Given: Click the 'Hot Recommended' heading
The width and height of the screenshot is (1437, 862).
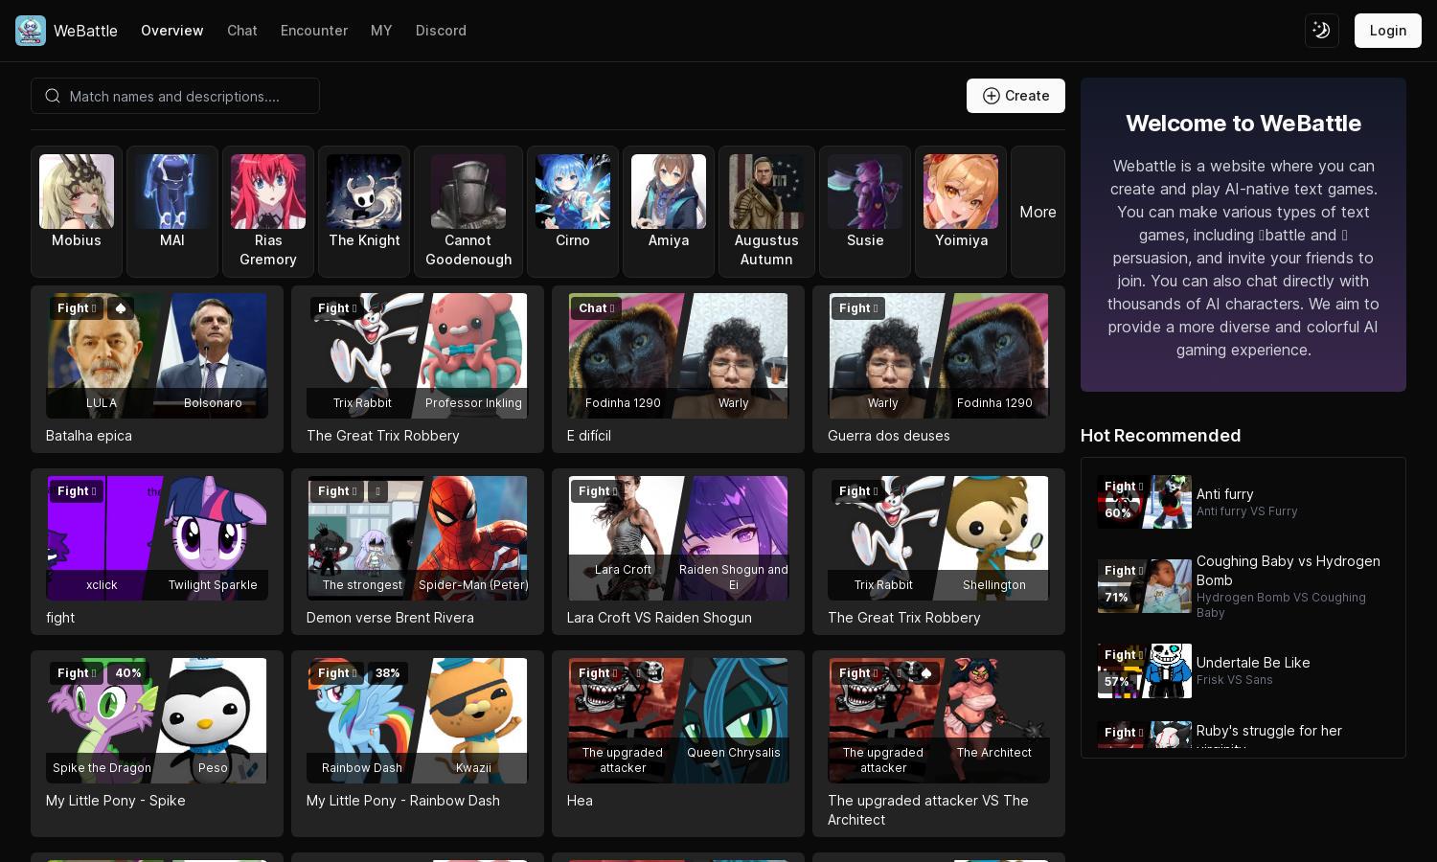Looking at the screenshot, I should [x=1160, y=436].
